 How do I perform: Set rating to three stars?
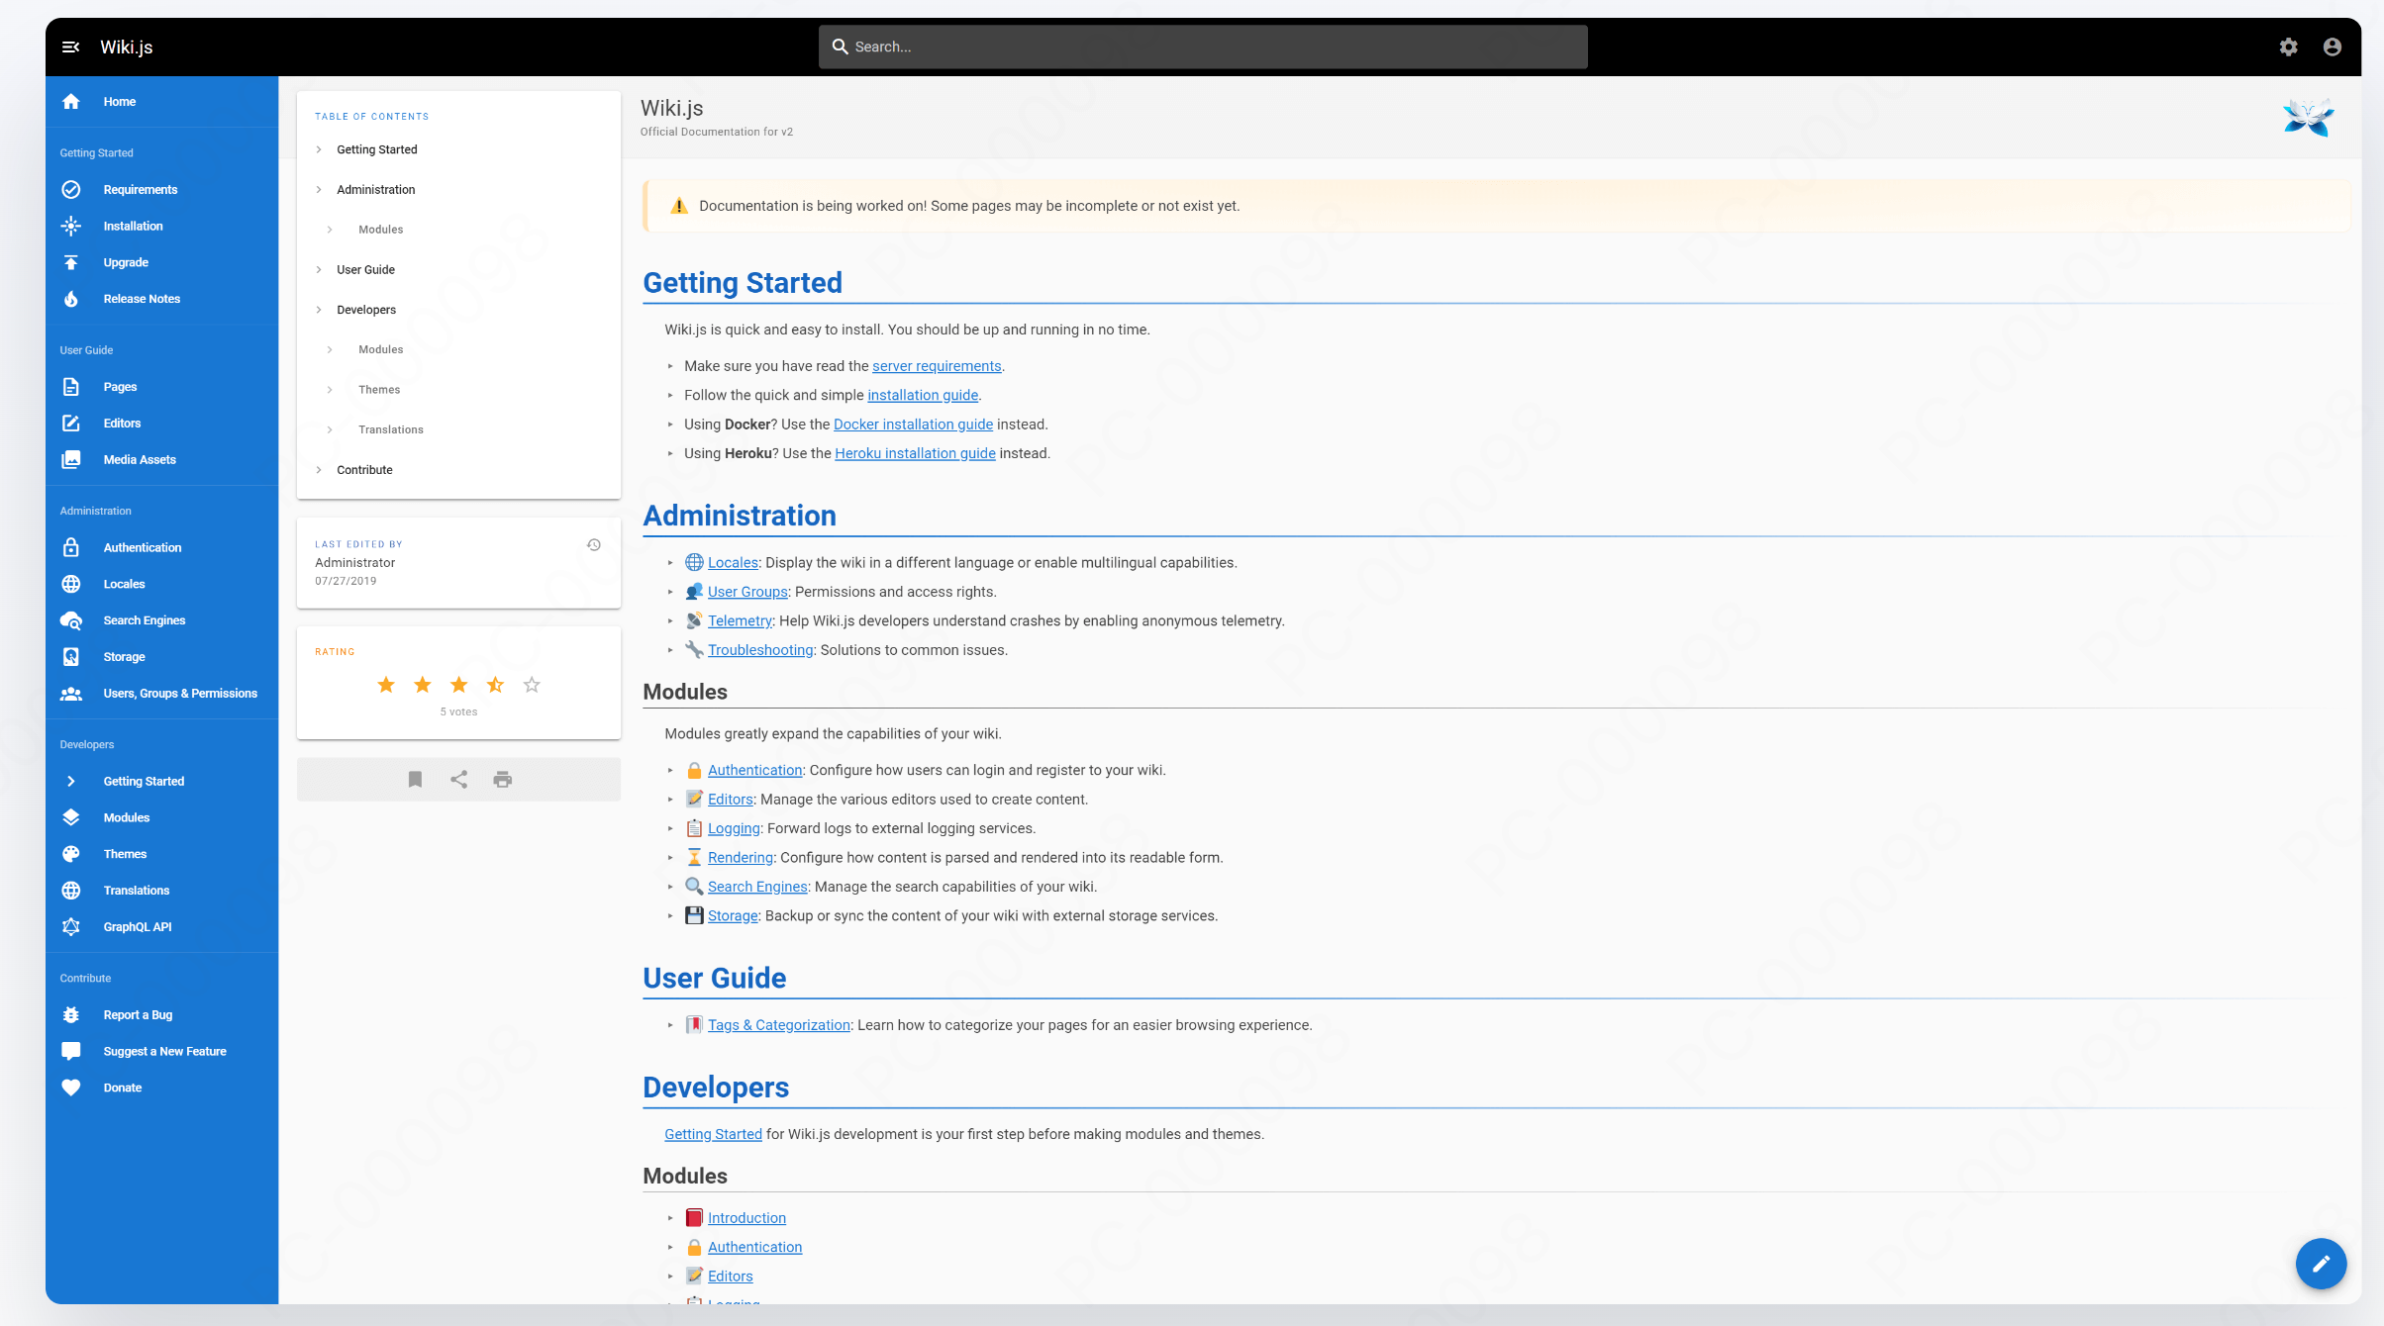click(458, 685)
